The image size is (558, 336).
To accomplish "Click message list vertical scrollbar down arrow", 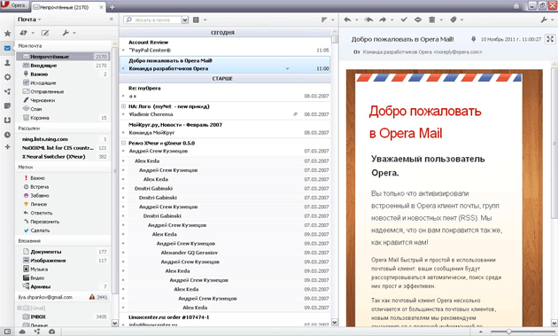I will (x=335, y=322).
